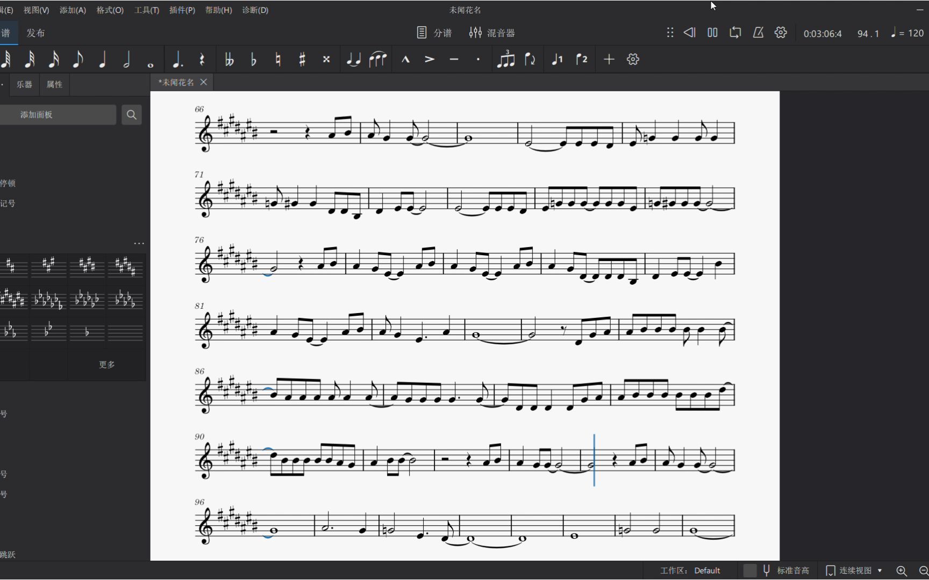Click the 添加面板 button
Image resolution: width=929 pixels, height=580 pixels.
[x=57, y=115]
